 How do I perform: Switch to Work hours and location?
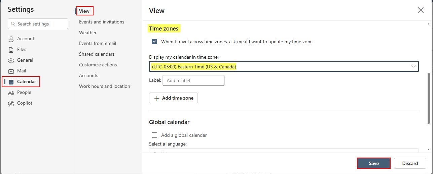[x=105, y=86]
